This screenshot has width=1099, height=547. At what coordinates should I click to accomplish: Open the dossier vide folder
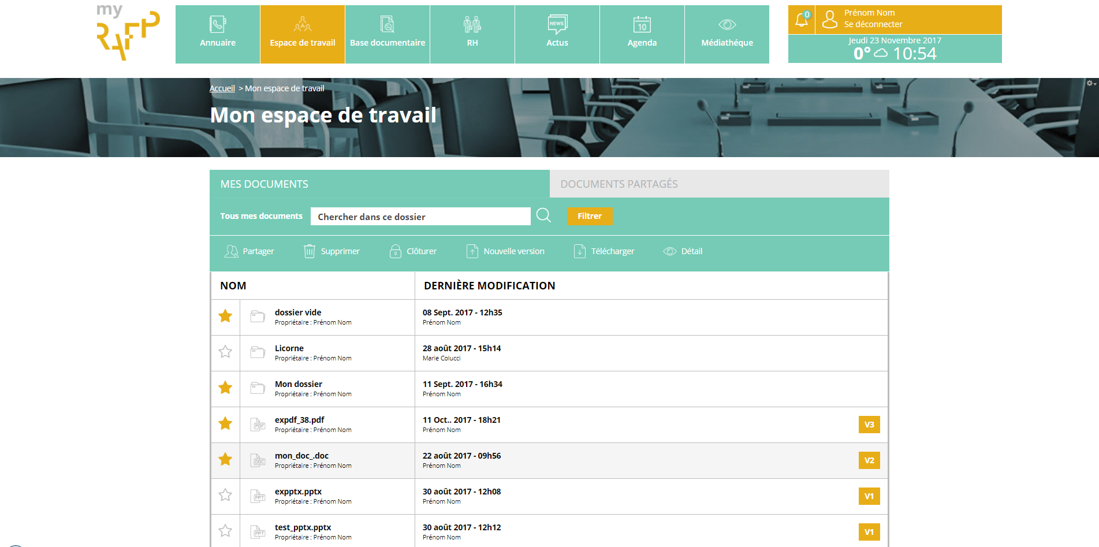click(x=298, y=312)
